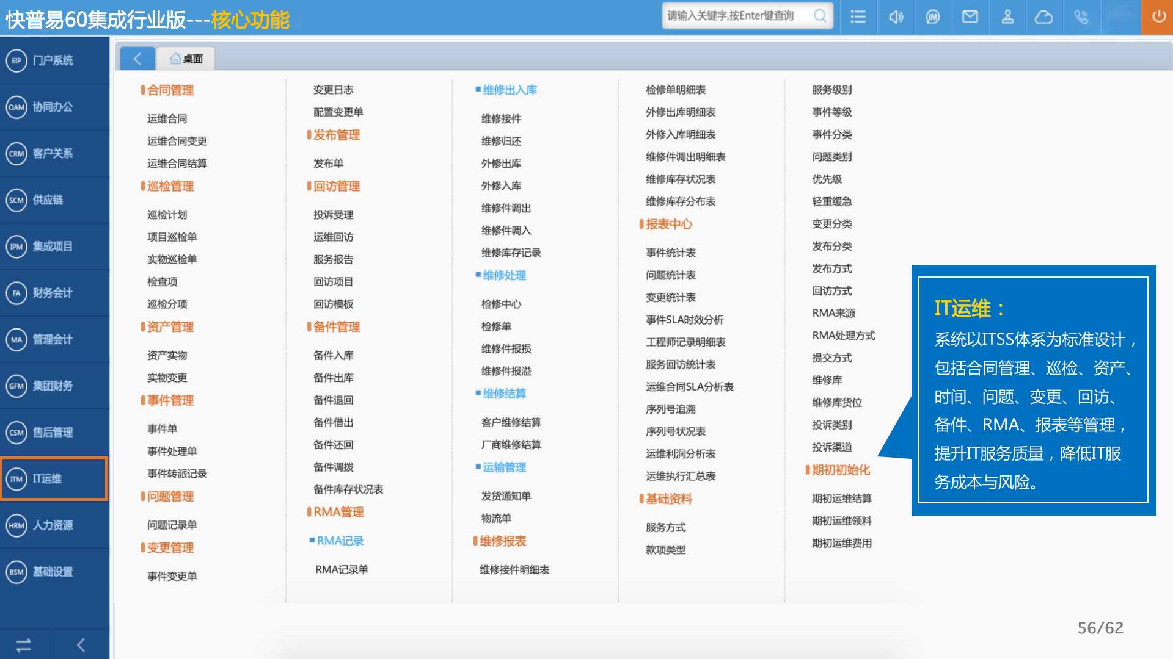
Task: Open the 检修中心 link
Action: click(x=501, y=304)
